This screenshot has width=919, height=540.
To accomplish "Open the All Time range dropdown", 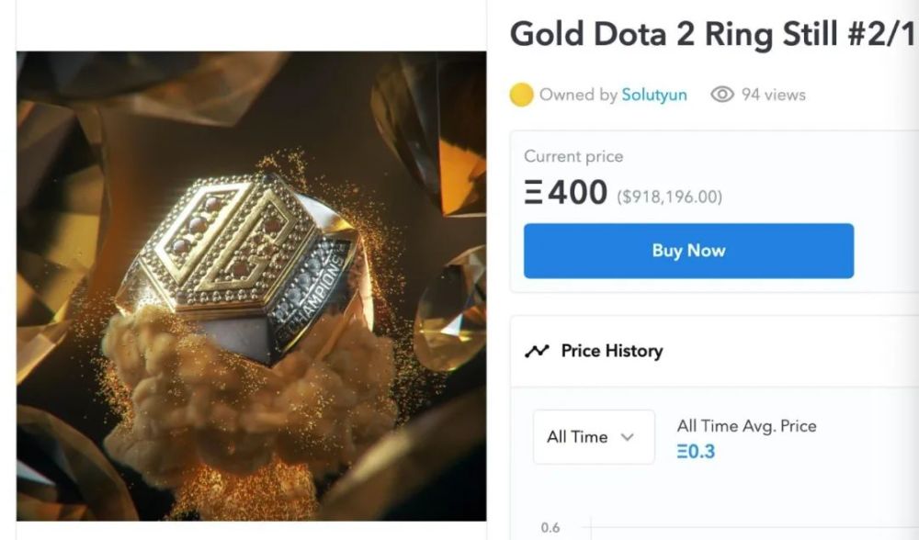I will tap(594, 437).
